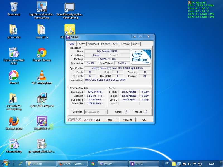Expand the Tools dropdown arrow
The image size is (223, 167).
117,120
